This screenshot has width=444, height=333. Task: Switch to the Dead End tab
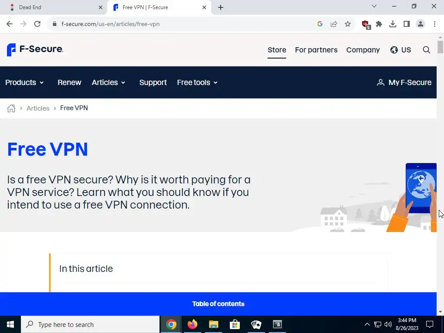(x=54, y=7)
